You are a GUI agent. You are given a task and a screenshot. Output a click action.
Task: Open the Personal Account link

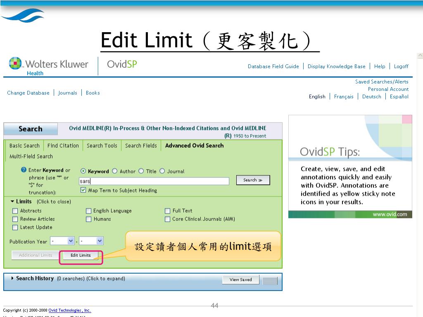pyautogui.click(x=388, y=89)
